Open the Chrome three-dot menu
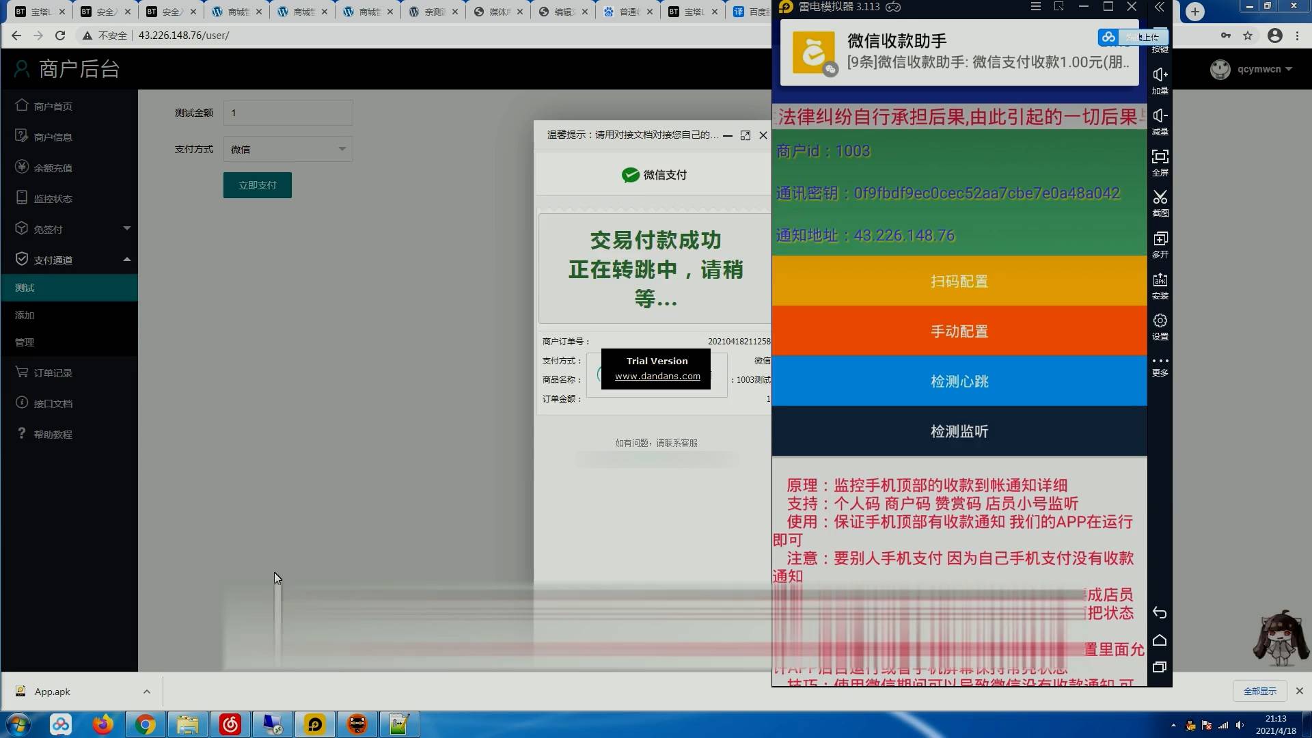Image resolution: width=1312 pixels, height=738 pixels. pos(1297,36)
